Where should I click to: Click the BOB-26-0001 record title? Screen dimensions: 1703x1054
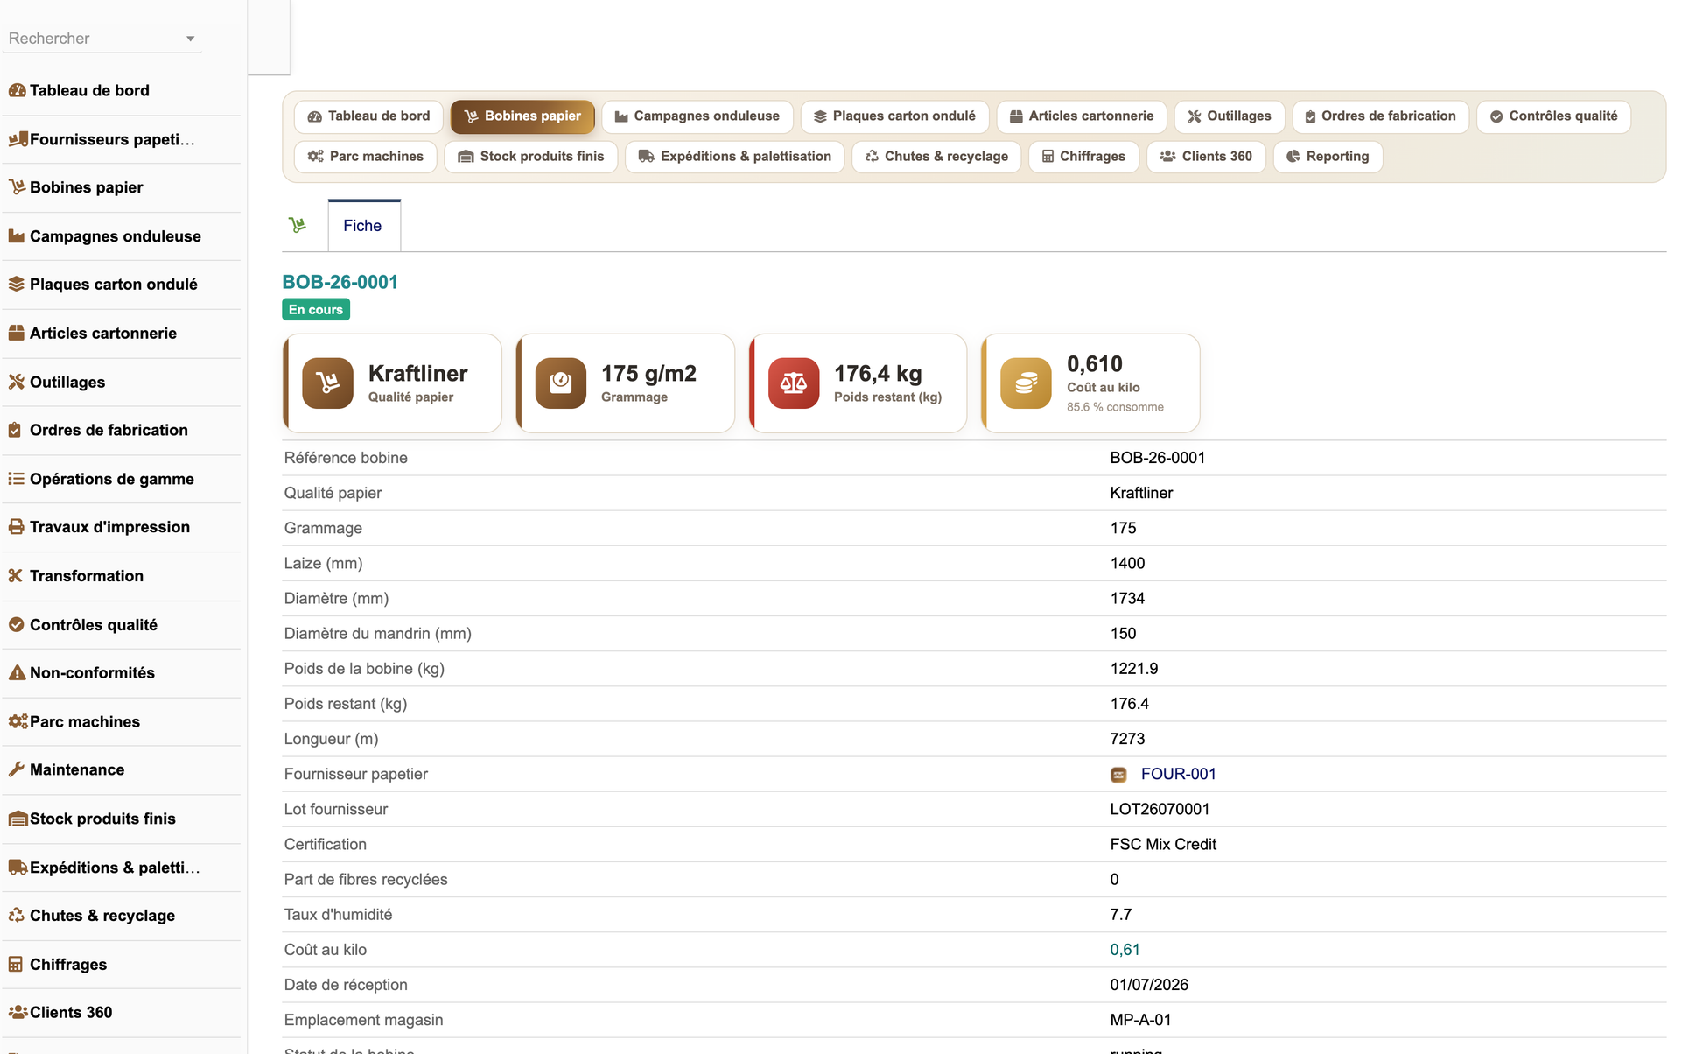point(340,282)
